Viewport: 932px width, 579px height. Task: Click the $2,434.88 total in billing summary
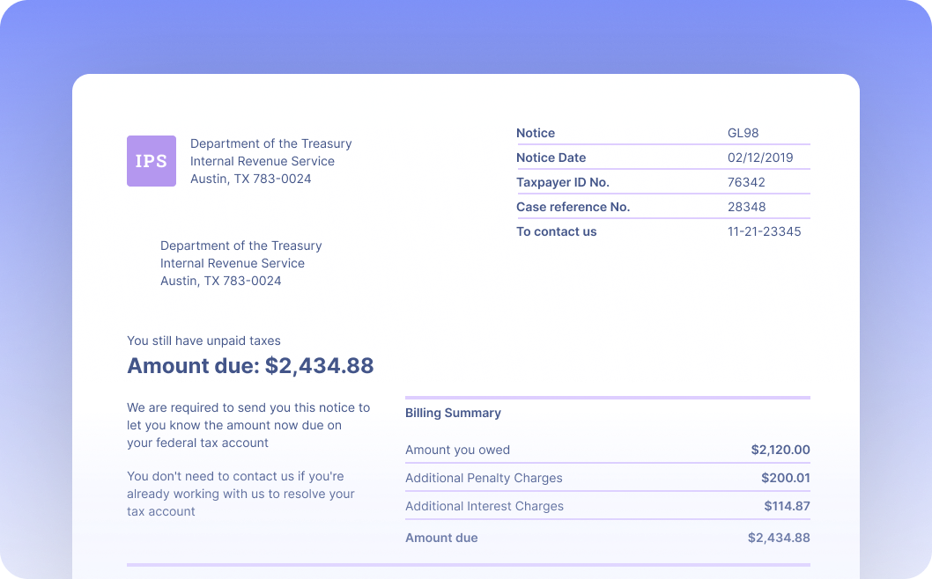pyautogui.click(x=778, y=538)
